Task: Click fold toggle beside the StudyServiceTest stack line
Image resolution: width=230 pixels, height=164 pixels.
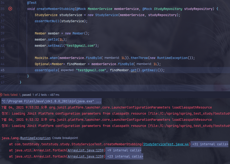Action: pyautogui.click(x=1, y=144)
